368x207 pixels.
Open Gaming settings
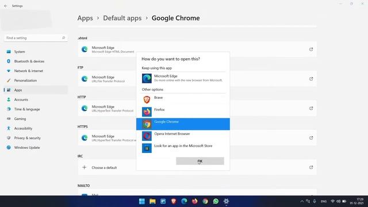click(x=36, y=119)
